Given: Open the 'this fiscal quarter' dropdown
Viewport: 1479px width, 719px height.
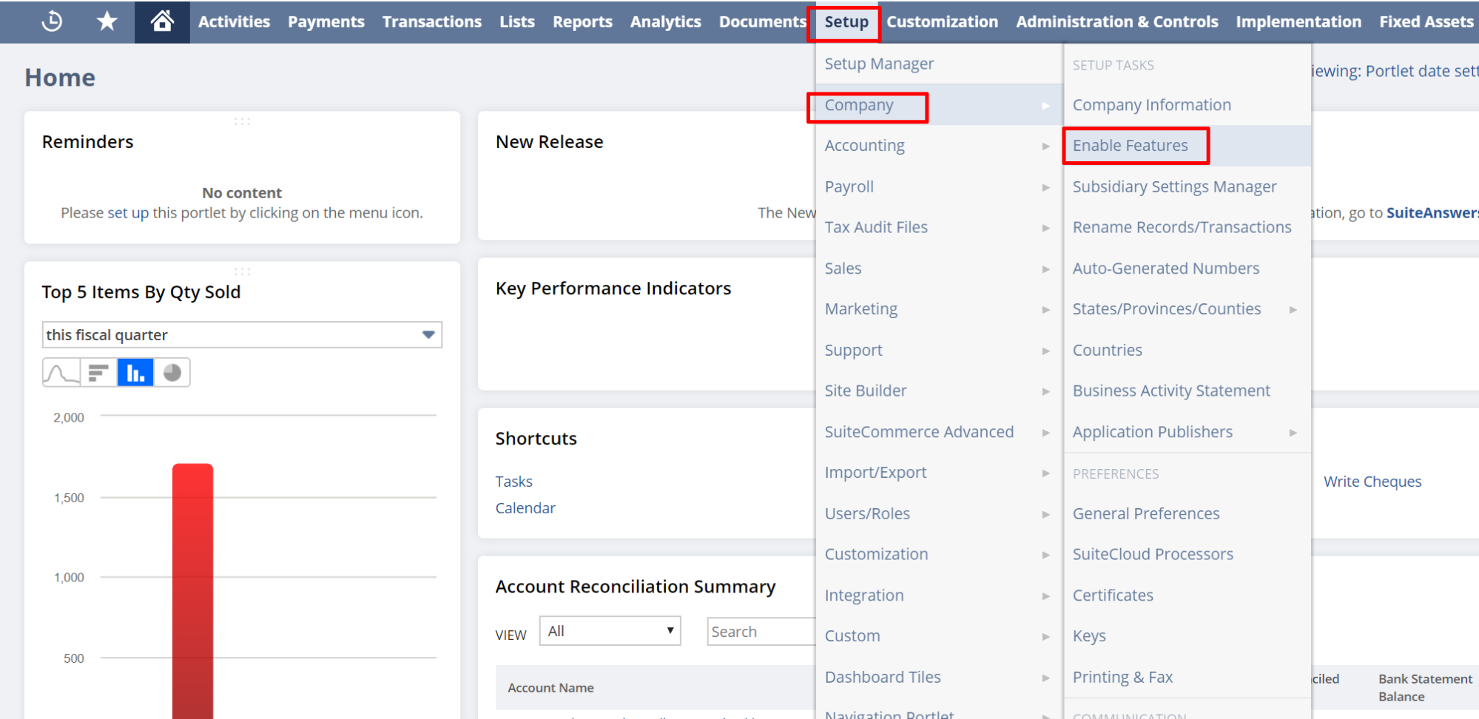Looking at the screenshot, I should [x=241, y=334].
